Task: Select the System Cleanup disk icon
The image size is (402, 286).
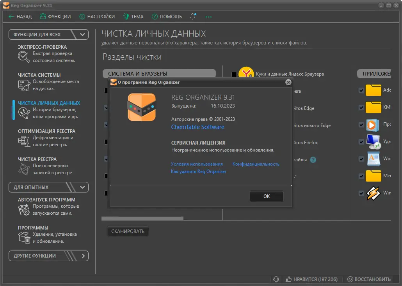Action: [24, 85]
